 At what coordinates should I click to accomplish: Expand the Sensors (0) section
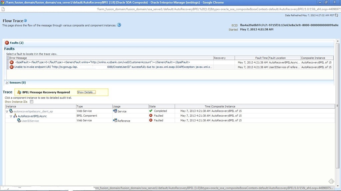tap(7, 83)
